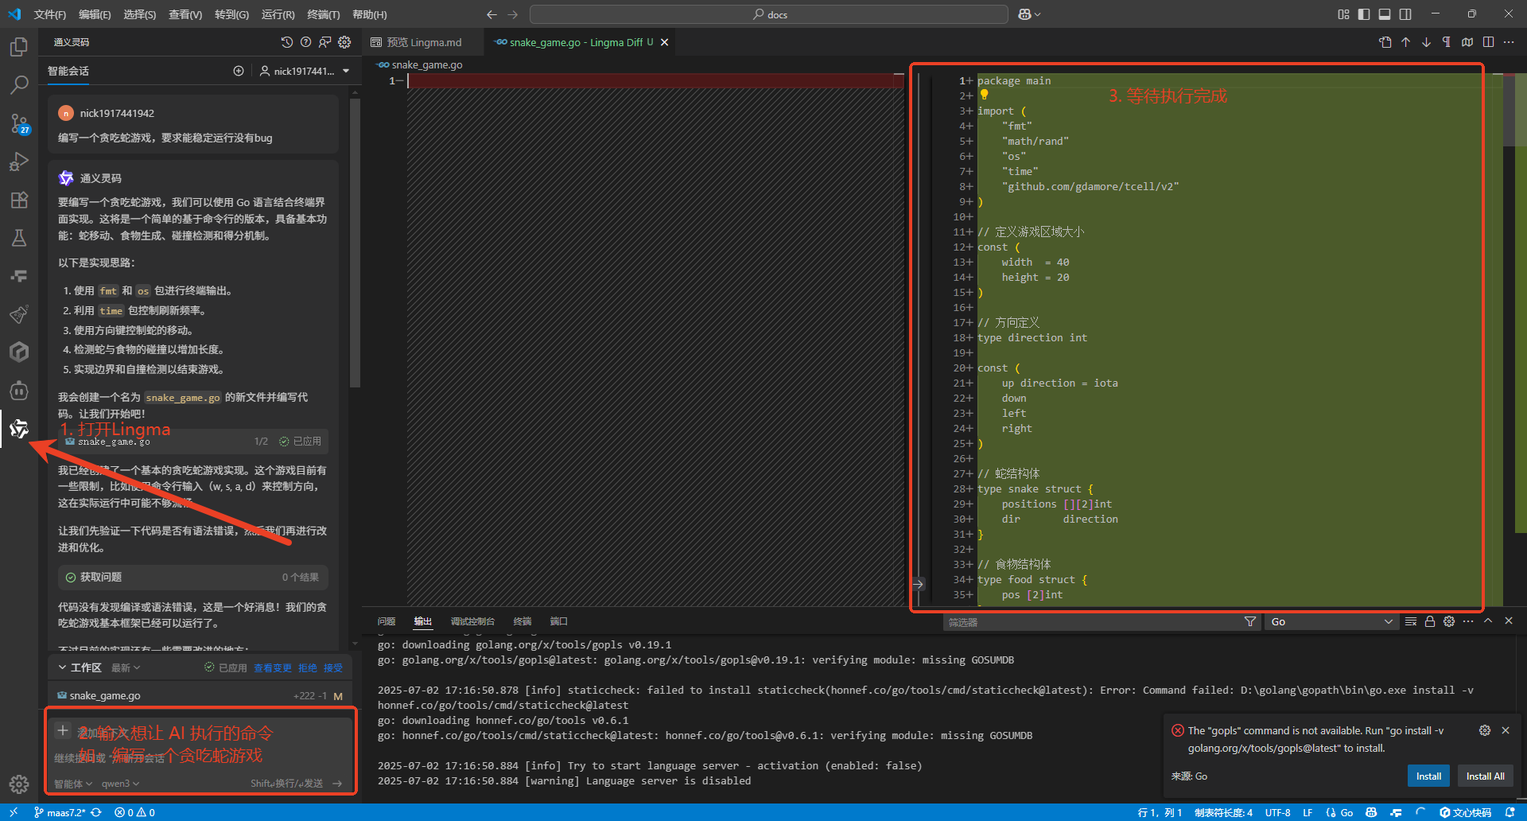Switch to the 预览 Lingma.md tab
Viewport: 1527px width, 821px height.
point(424,42)
